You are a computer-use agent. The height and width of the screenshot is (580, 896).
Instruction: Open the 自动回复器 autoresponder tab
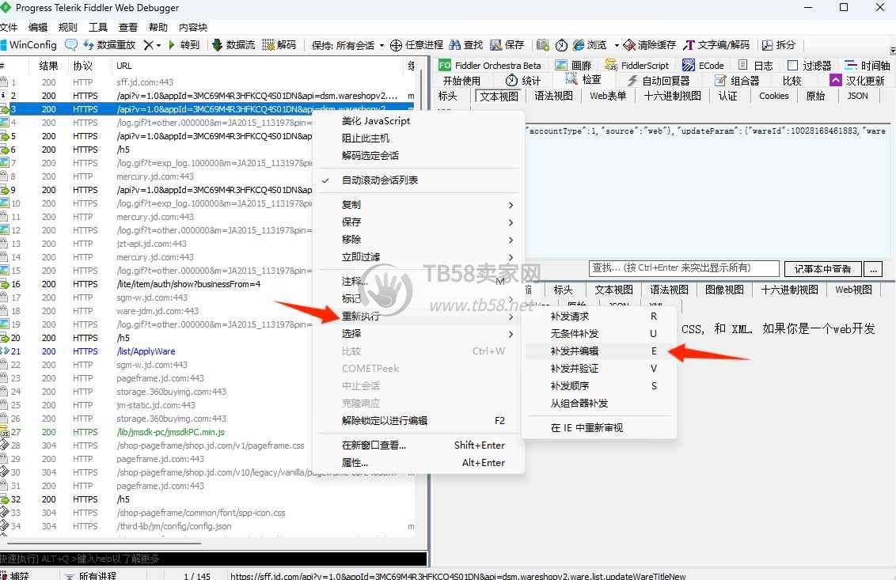pos(658,81)
